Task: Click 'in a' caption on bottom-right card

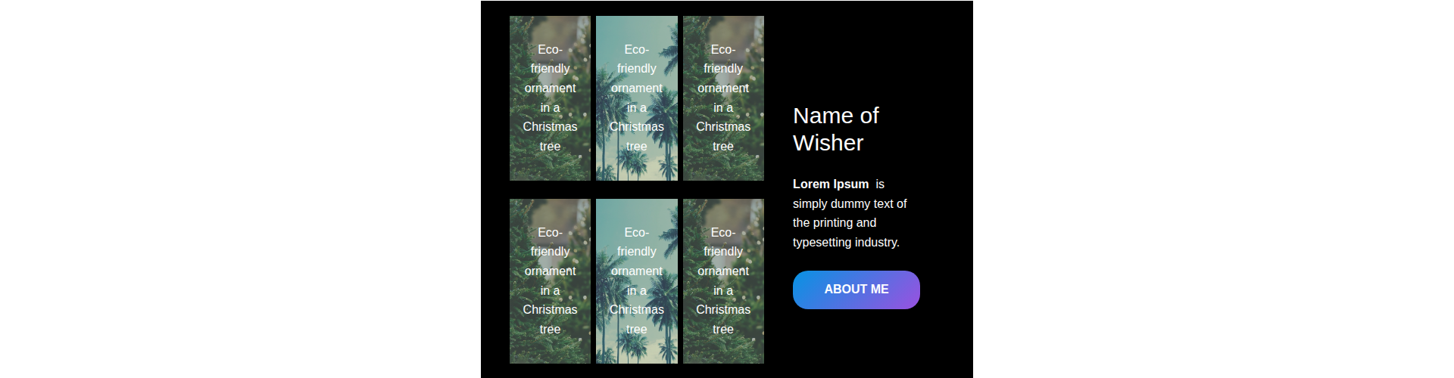Action: 723,290
